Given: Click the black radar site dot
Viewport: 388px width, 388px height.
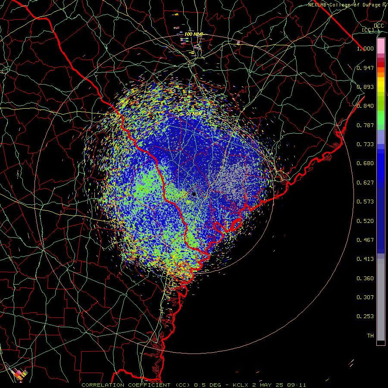Looking at the screenshot, I should click(194, 194).
